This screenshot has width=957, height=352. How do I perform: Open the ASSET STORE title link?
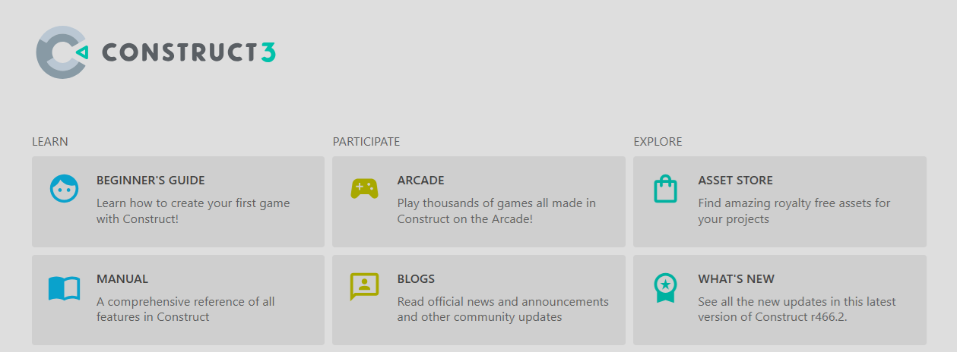tap(735, 181)
